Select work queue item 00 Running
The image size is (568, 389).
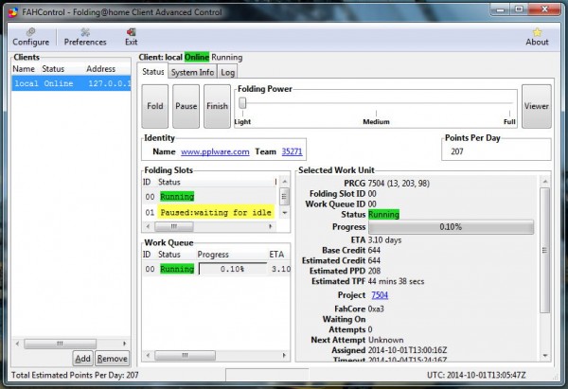(217, 269)
